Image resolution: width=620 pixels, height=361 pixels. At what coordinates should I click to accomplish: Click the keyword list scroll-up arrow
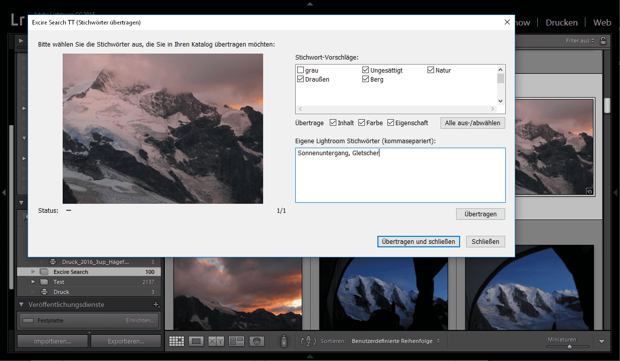[x=501, y=70]
